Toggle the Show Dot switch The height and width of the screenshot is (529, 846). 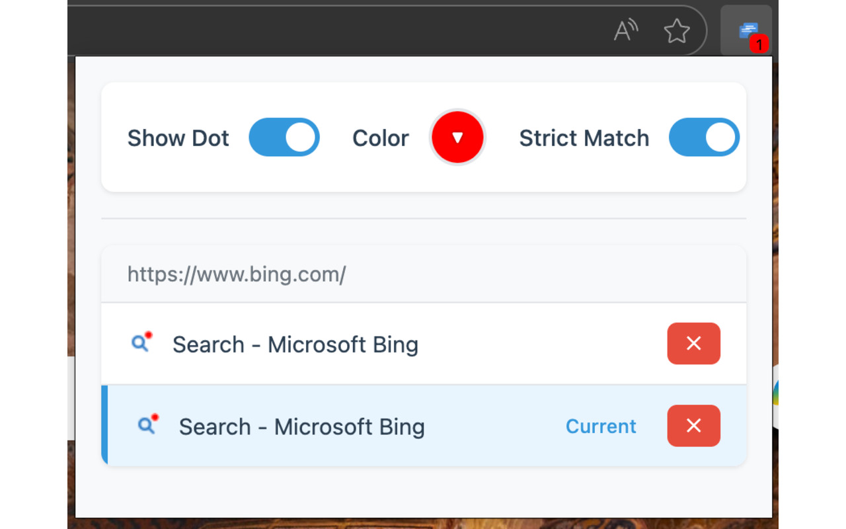pyautogui.click(x=284, y=138)
